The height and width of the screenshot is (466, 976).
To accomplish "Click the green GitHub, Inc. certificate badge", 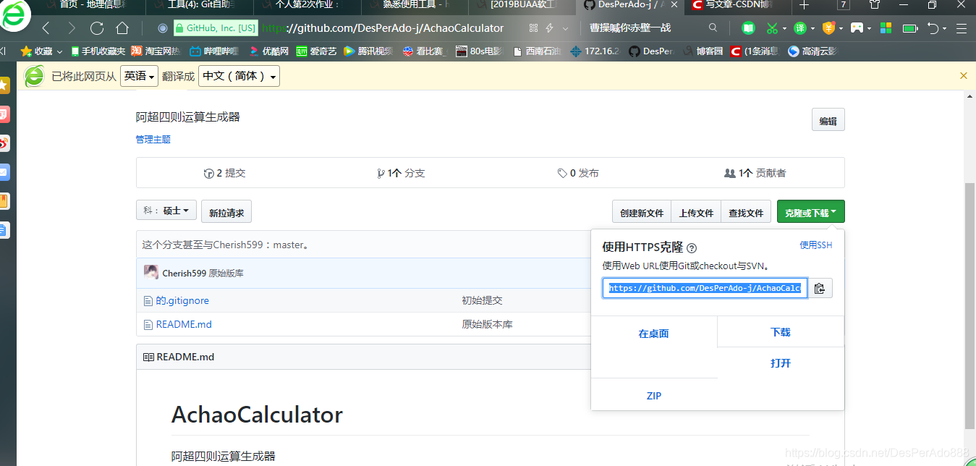I will tap(215, 28).
